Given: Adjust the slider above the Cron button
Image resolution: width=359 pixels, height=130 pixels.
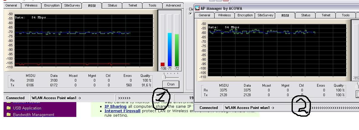Looking at the screenshot, I should click(x=164, y=77).
